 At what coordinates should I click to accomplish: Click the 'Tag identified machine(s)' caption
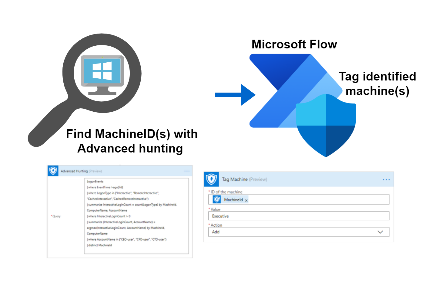[x=377, y=84]
